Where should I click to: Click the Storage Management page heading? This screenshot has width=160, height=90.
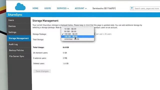45,21
